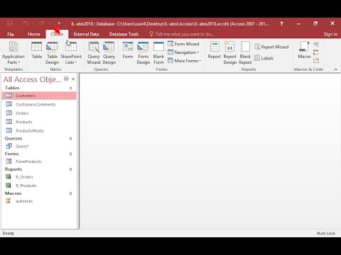Open Table Design view
Viewport: 341px width, 255px height.
[x=52, y=53]
